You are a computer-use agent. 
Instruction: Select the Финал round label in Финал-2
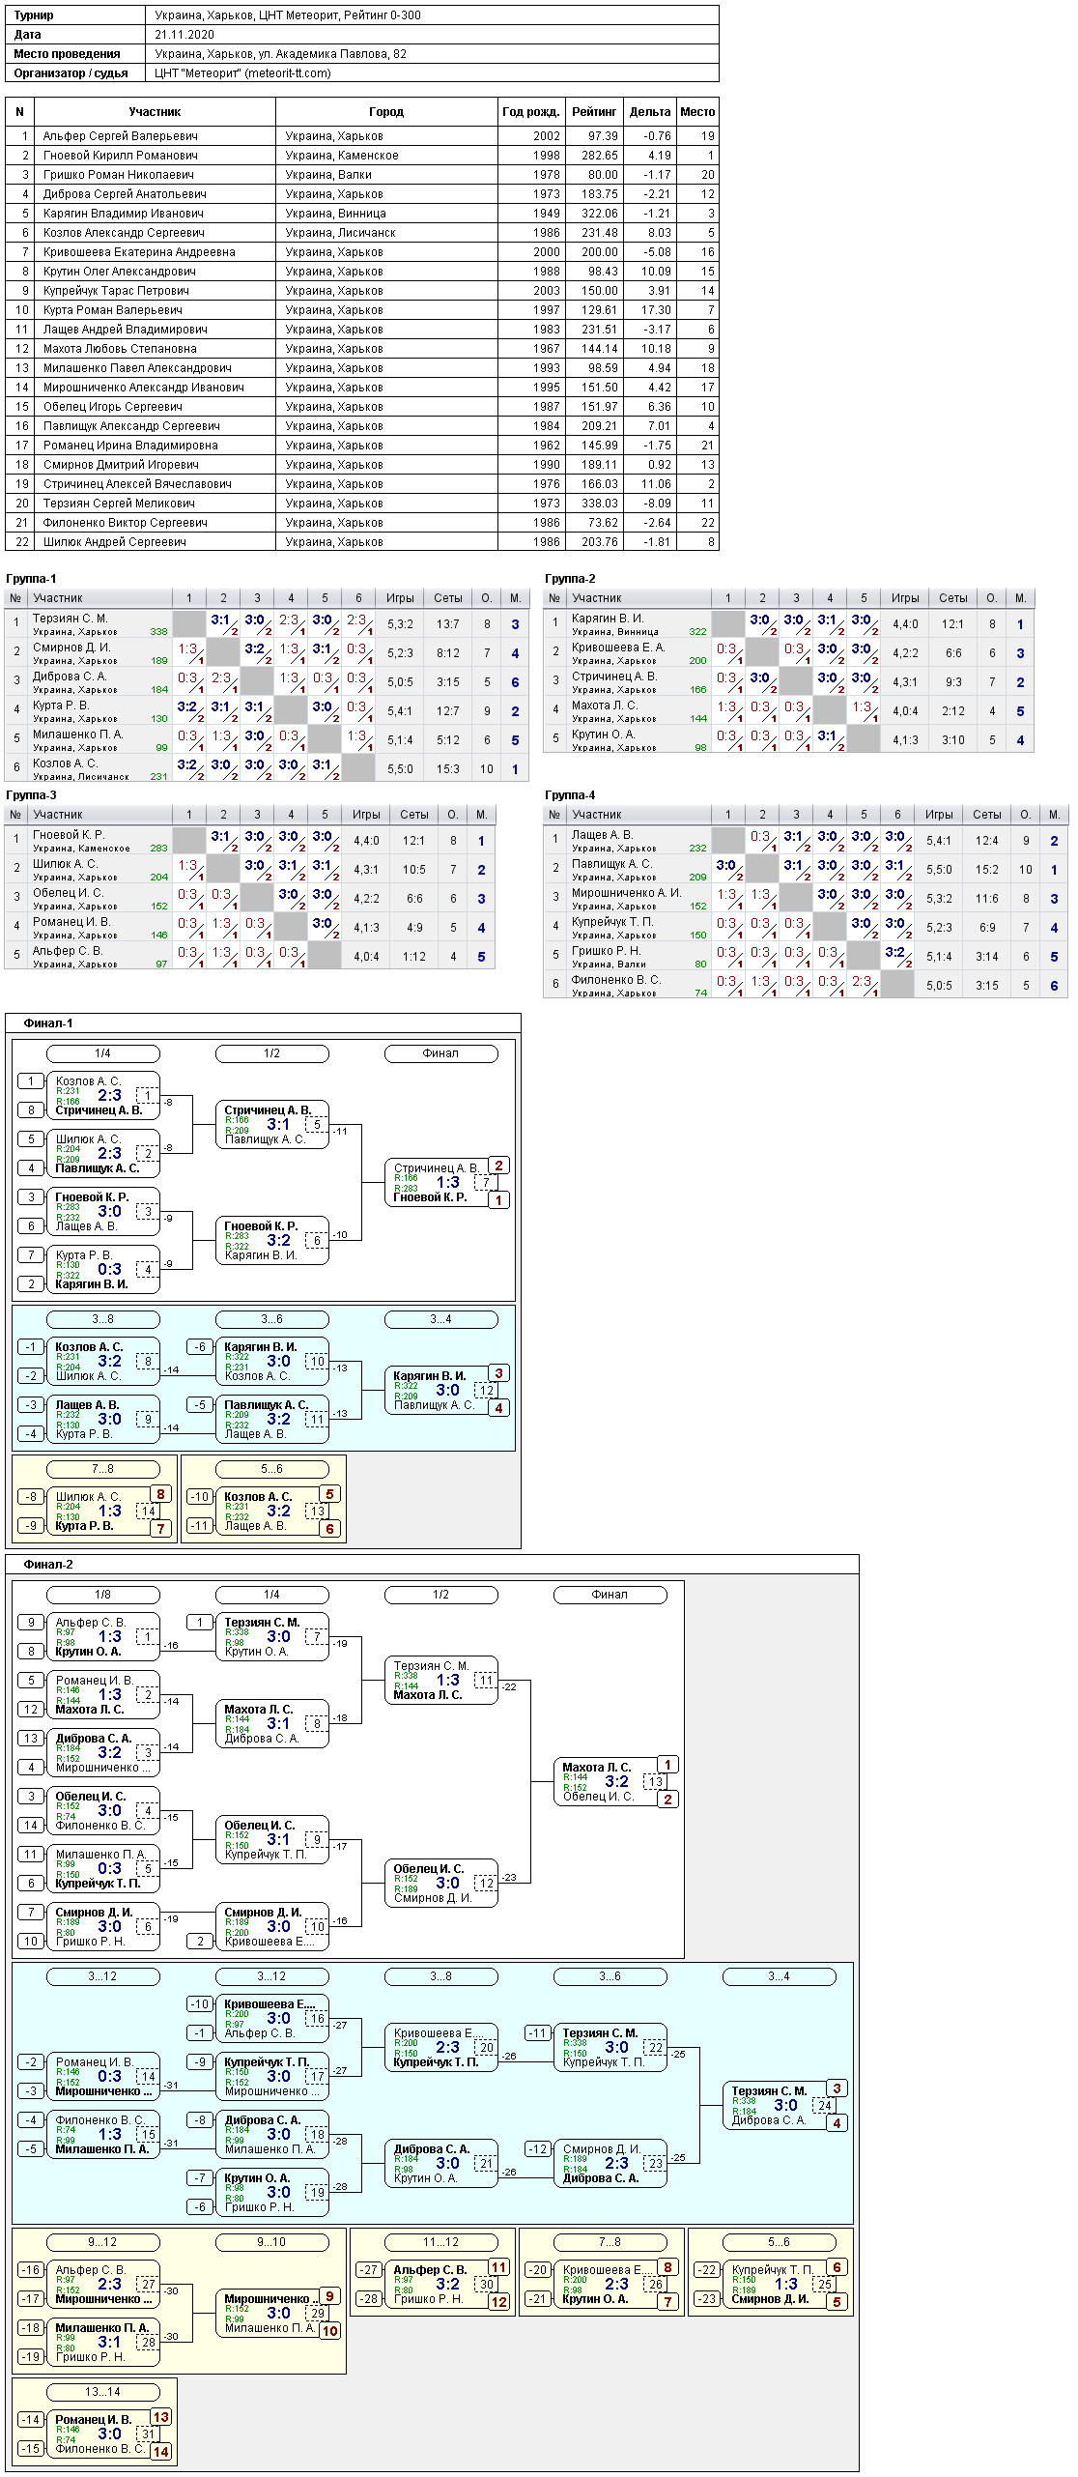(x=610, y=1595)
